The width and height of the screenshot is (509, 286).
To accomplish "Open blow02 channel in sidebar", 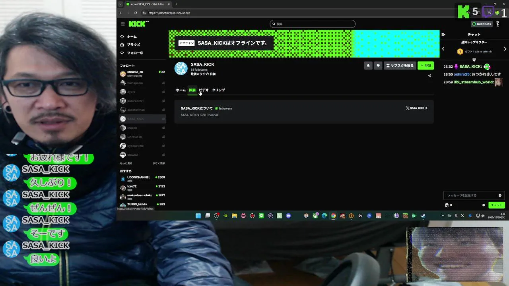I will [142, 155].
